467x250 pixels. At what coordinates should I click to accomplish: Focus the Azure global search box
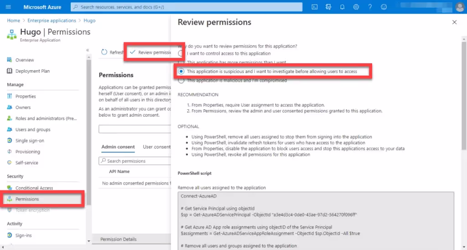(x=187, y=7)
